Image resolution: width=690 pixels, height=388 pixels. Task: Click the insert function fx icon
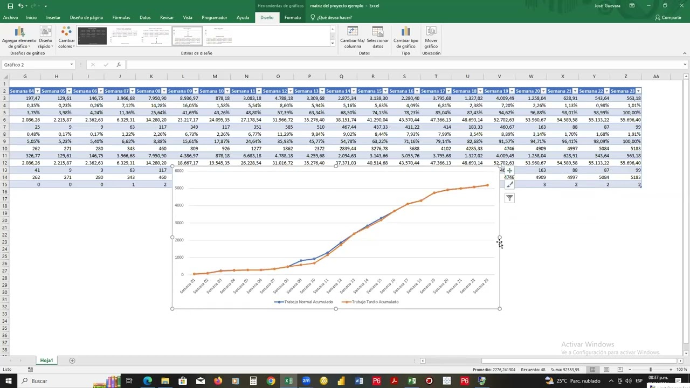pyautogui.click(x=119, y=65)
